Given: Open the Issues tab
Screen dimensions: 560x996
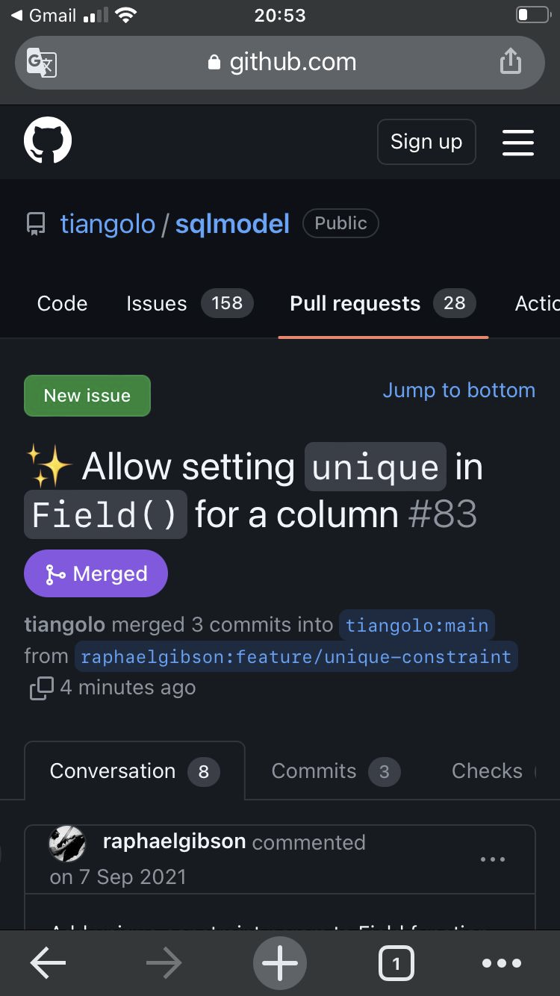Looking at the screenshot, I should tap(156, 303).
